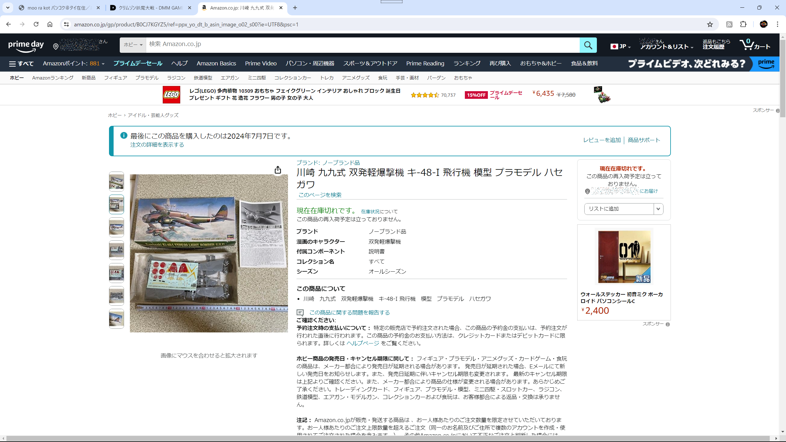Switch to the クリムゾン妖魔大戦 tab
This screenshot has height=442, width=786.
click(x=150, y=8)
